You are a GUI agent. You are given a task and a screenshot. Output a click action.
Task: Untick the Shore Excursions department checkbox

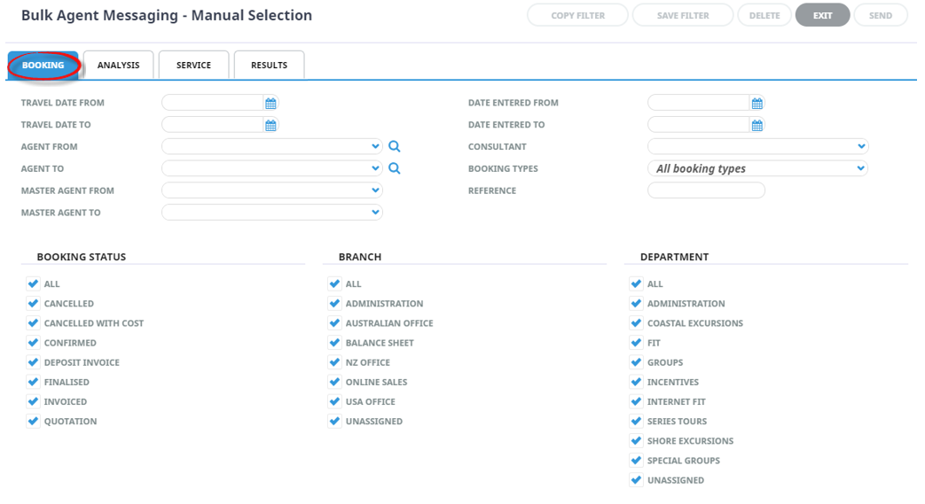coord(636,440)
